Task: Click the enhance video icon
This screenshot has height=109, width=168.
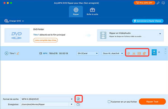Action: pyautogui.click(x=144, y=53)
